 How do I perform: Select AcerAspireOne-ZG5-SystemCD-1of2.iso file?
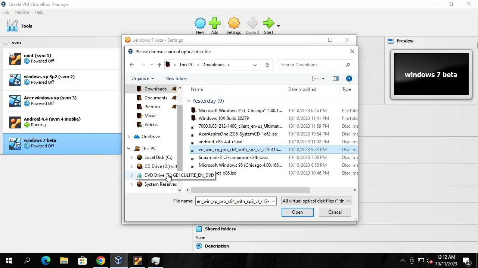[238, 134]
